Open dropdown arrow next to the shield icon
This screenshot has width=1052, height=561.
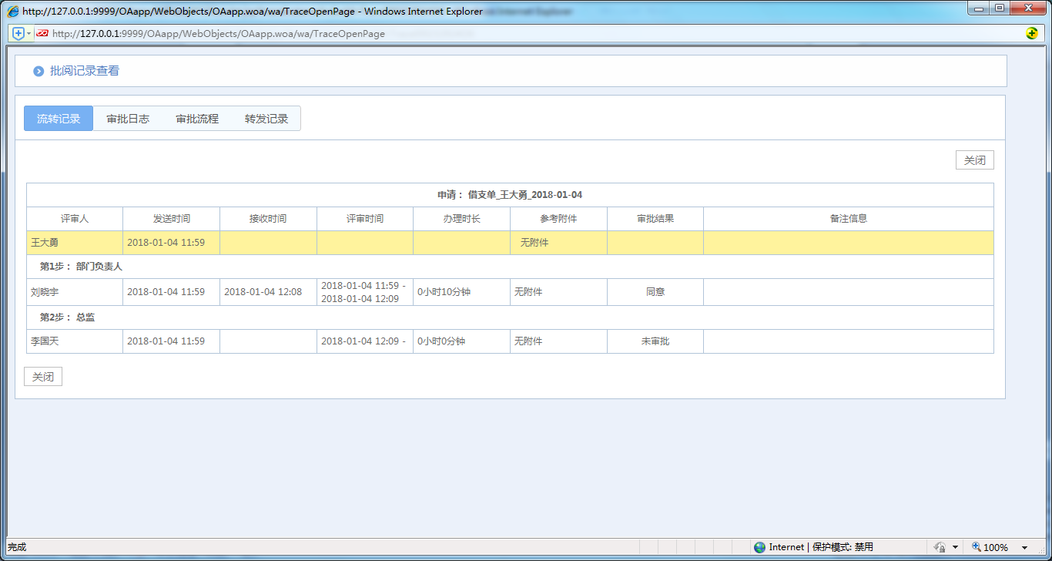29,33
